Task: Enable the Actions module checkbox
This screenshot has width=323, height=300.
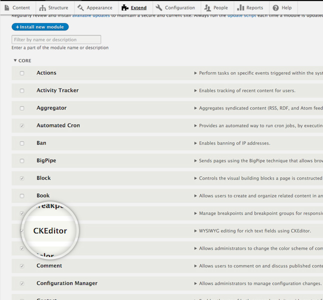Action: (22, 73)
